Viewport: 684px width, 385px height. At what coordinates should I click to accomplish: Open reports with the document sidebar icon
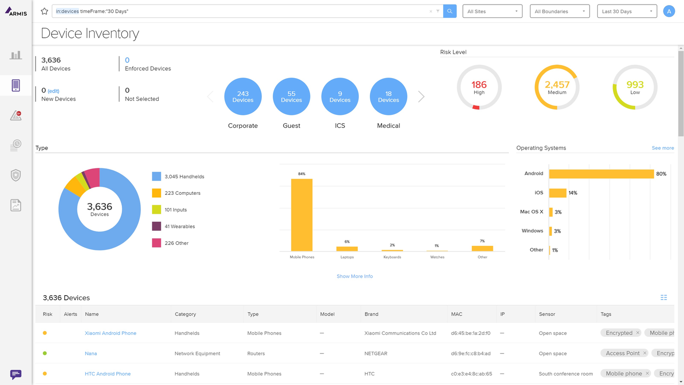click(x=16, y=205)
